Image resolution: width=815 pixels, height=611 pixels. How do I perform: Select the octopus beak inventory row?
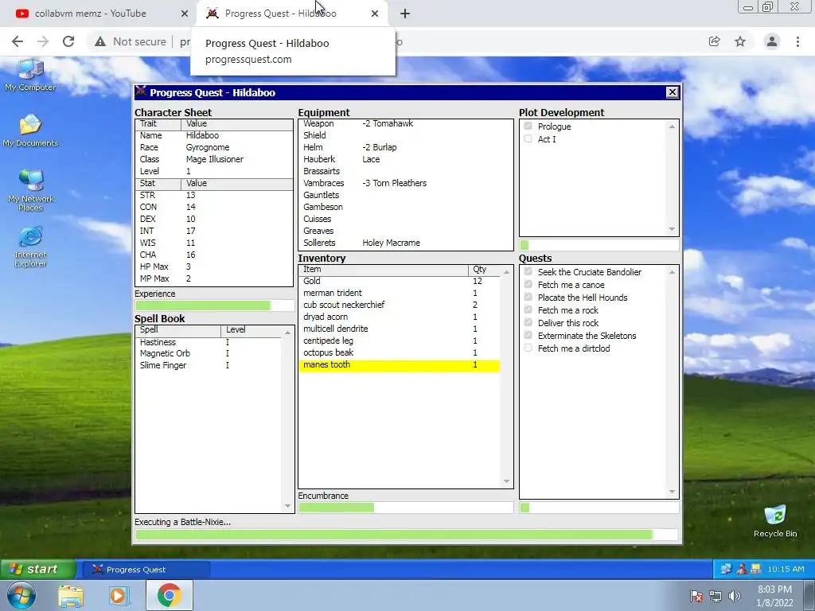400,352
